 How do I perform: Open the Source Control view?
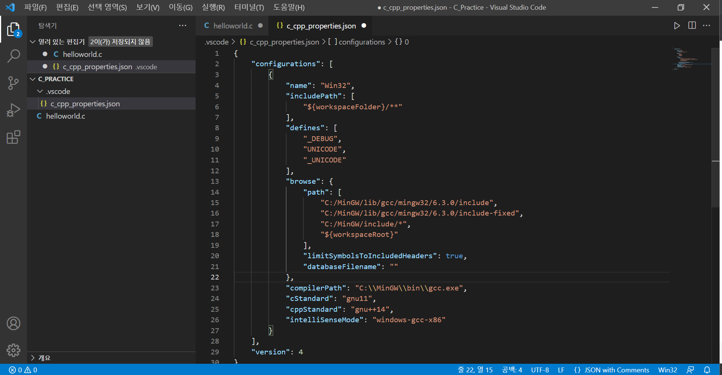point(13,83)
